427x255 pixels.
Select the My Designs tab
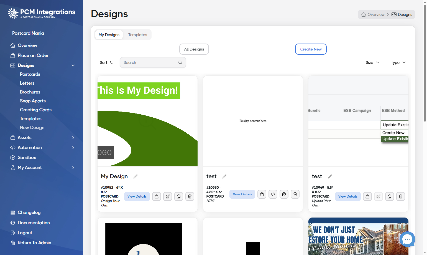point(109,35)
